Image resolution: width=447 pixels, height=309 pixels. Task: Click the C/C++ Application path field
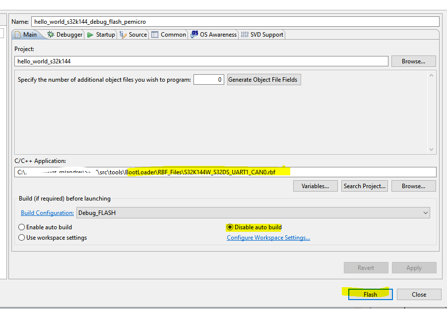click(225, 172)
